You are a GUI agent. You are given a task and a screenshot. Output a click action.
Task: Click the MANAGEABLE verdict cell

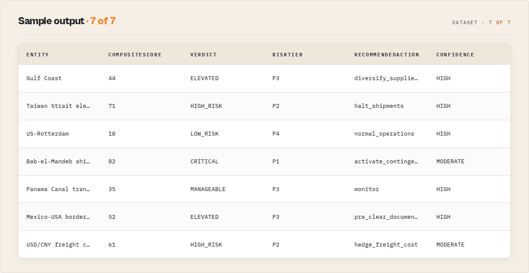tap(208, 189)
